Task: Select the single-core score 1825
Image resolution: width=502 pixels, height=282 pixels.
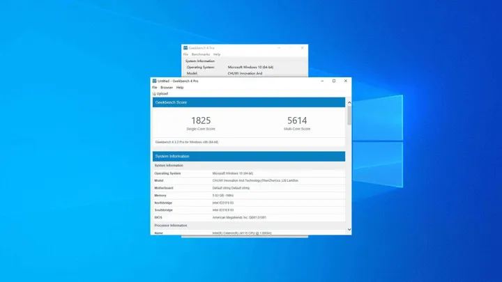Action: coord(201,120)
